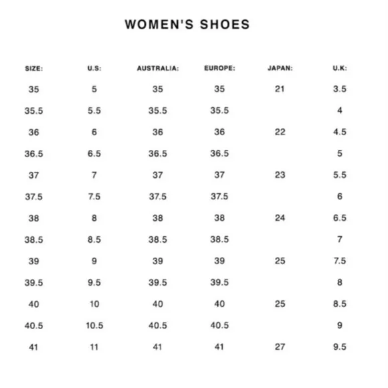Click the U.K: column header
The width and height of the screenshot is (388, 388).
(x=340, y=68)
